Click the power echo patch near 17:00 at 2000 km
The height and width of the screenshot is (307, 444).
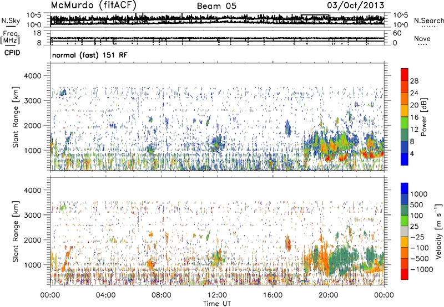click(x=287, y=129)
